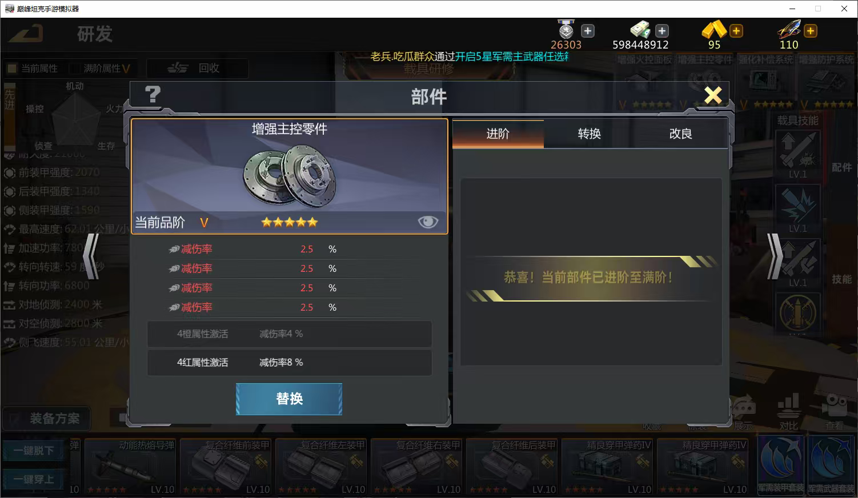Toggle the eye icon on part card
This screenshot has width=858, height=498.
tap(428, 222)
